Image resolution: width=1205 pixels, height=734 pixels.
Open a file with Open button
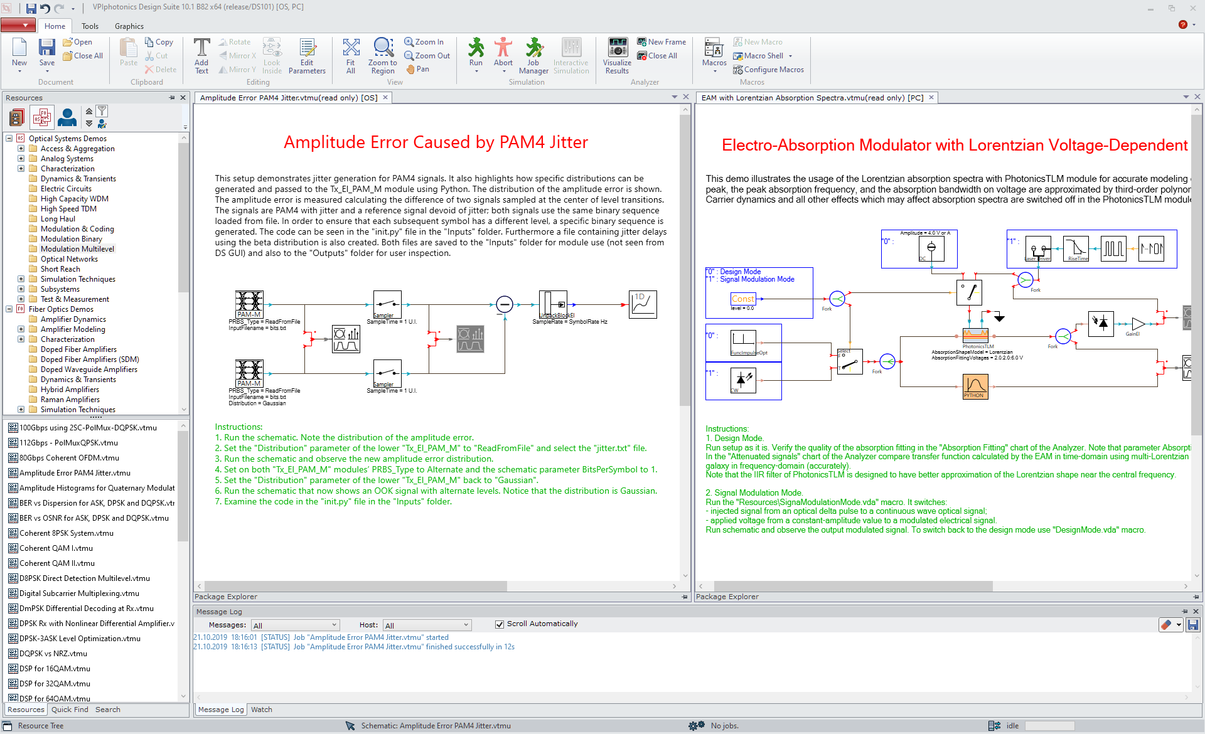coord(77,42)
